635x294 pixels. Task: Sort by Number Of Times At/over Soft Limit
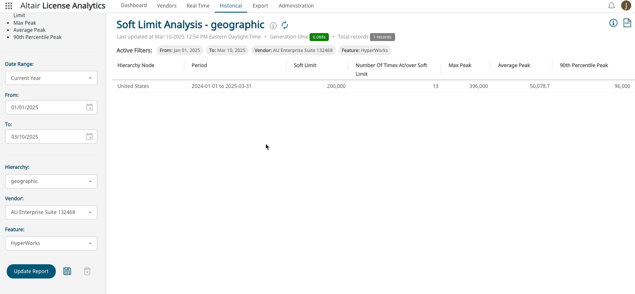click(x=391, y=70)
